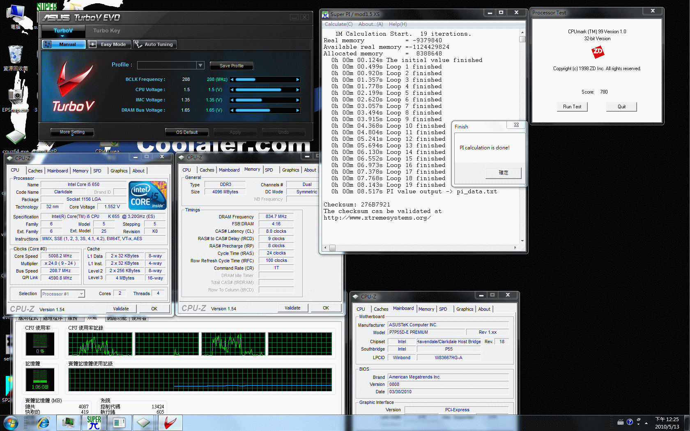
Task: Open Graphics tab in mainboard CPU-Z window
Action: (465, 309)
